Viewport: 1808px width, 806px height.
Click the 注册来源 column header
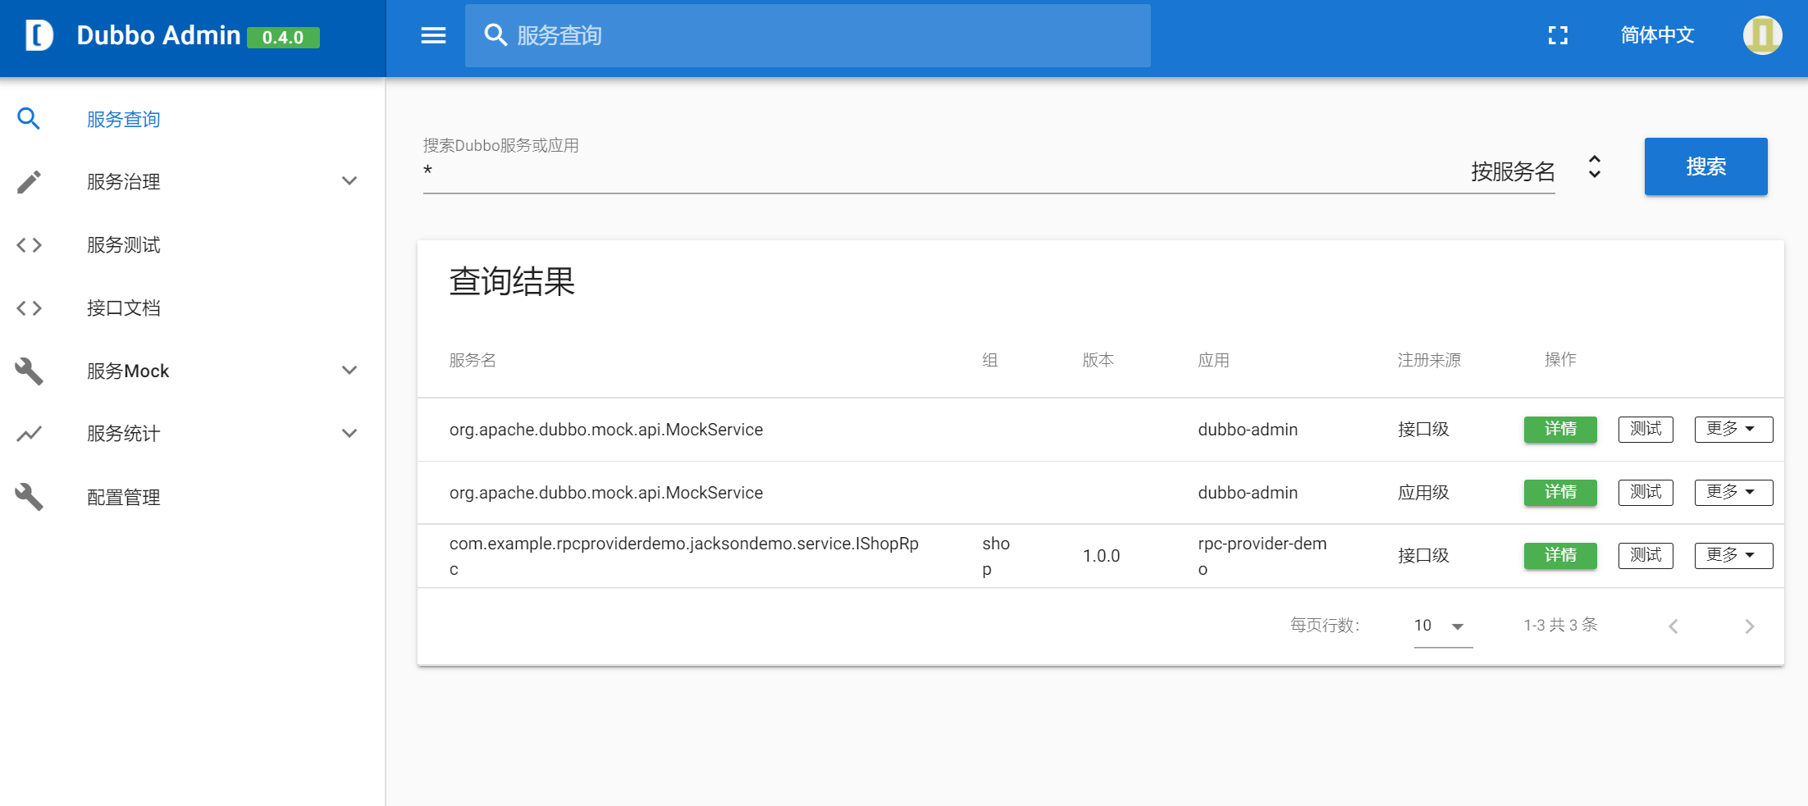tap(1429, 360)
